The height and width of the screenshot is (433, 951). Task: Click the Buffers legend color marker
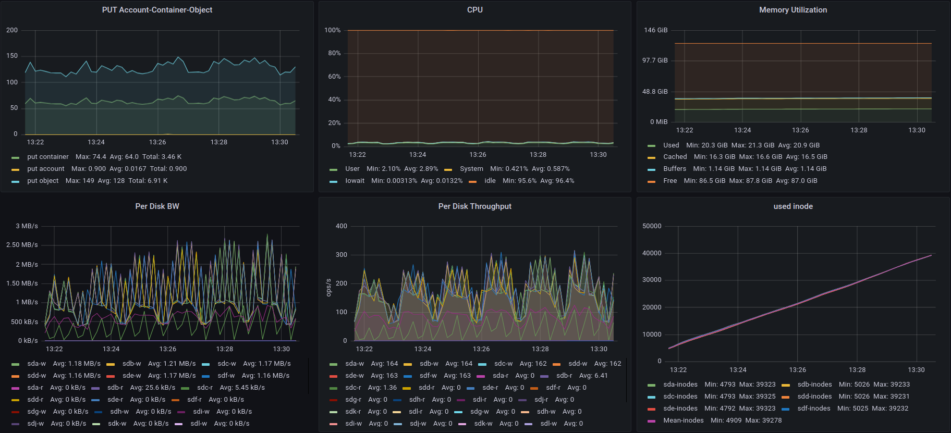[x=651, y=169]
